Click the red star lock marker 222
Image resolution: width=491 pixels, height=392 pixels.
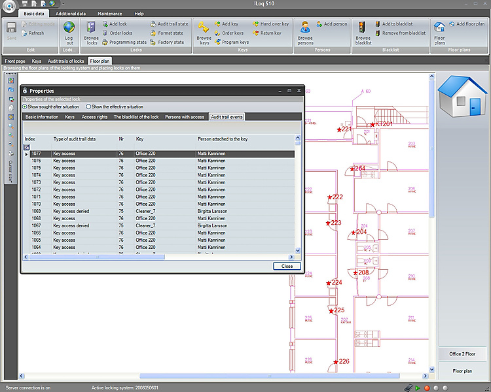330,197
